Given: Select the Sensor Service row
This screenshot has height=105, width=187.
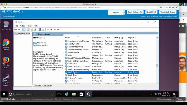Looking at the screenshot, I should coord(102,52).
